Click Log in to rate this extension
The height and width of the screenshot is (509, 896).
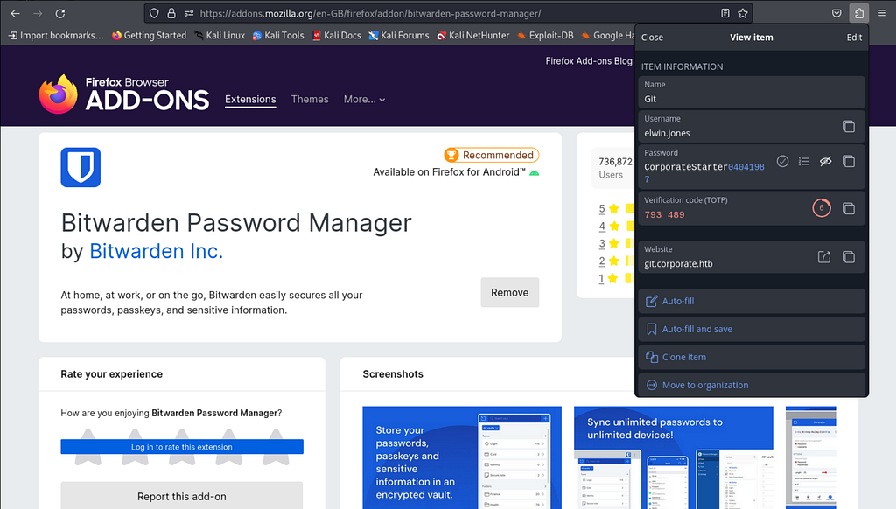182,447
